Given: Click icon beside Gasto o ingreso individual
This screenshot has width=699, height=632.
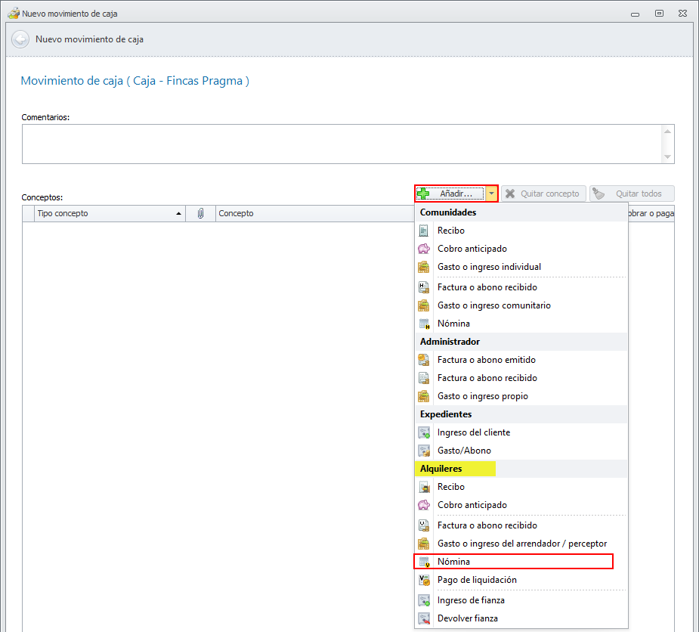Looking at the screenshot, I should (x=424, y=267).
